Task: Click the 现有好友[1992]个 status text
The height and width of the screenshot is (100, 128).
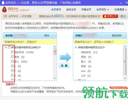Action: click(15, 42)
